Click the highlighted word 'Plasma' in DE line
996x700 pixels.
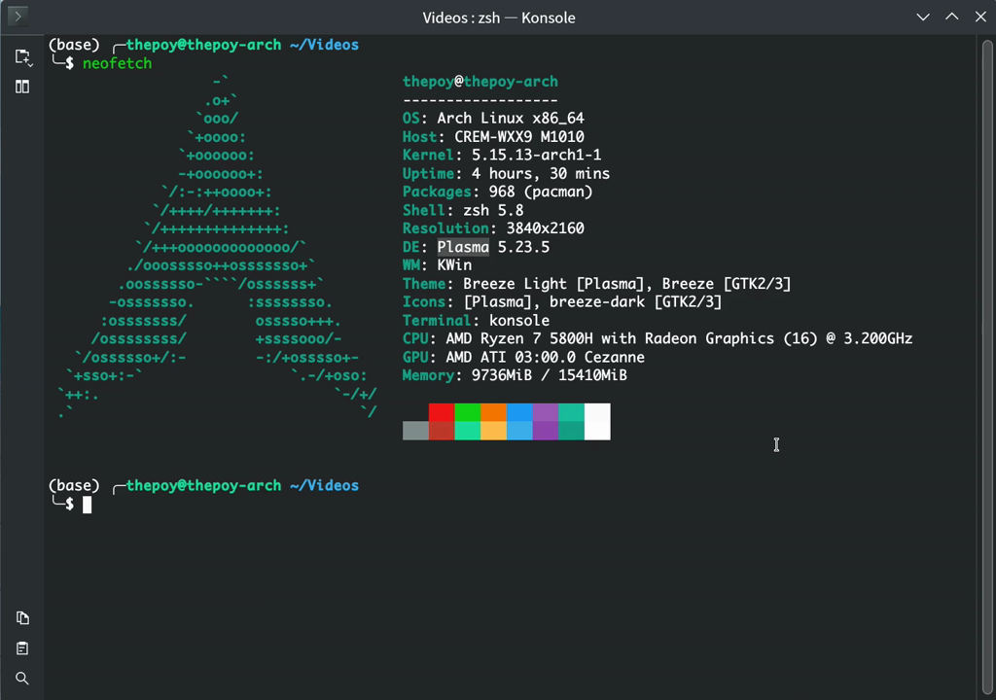click(463, 247)
